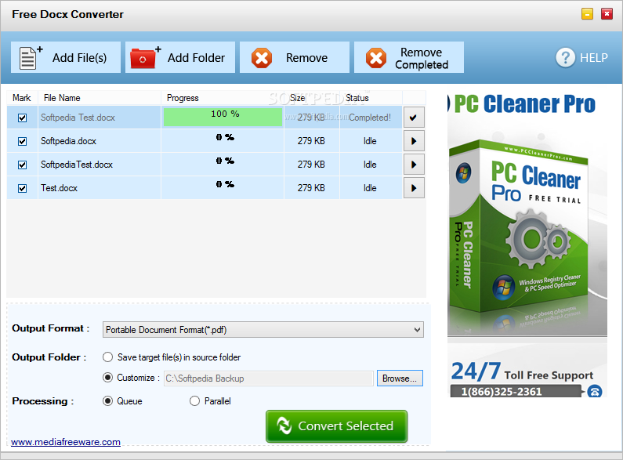
Task: Choose Queue processing mode
Action: tap(107, 400)
